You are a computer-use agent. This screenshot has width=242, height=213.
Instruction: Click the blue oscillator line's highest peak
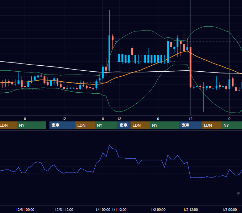pyautogui.click(x=109, y=145)
